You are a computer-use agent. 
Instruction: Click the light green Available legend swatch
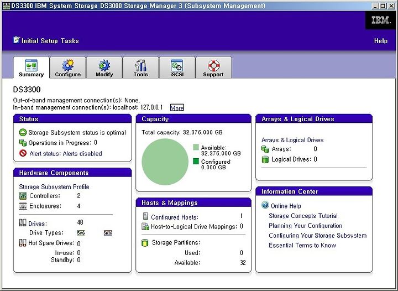click(196, 147)
